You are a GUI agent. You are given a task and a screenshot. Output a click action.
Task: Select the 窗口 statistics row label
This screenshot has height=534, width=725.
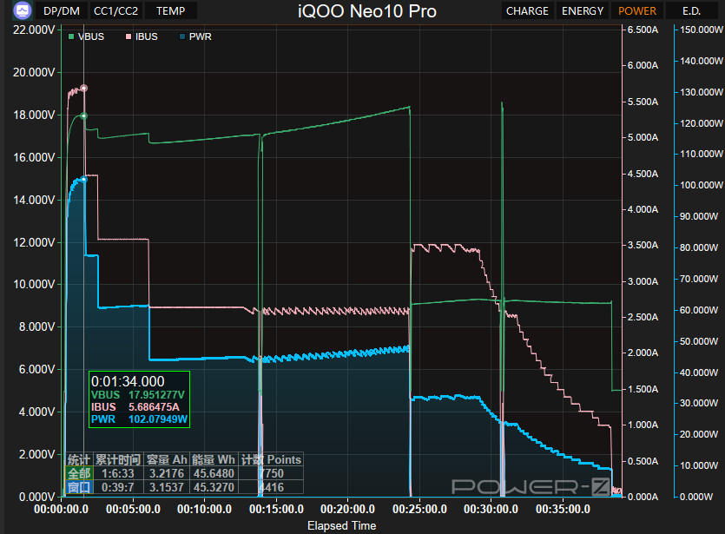pyautogui.click(x=79, y=487)
